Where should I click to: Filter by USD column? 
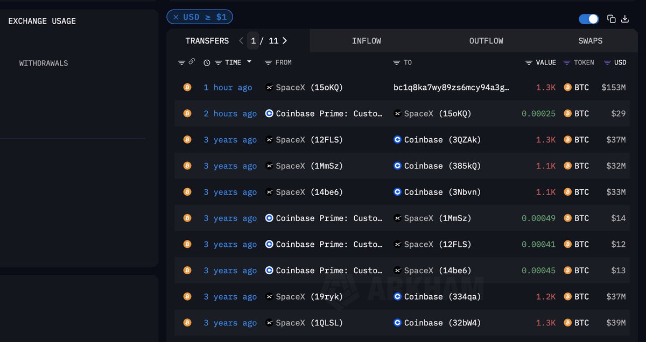607,63
